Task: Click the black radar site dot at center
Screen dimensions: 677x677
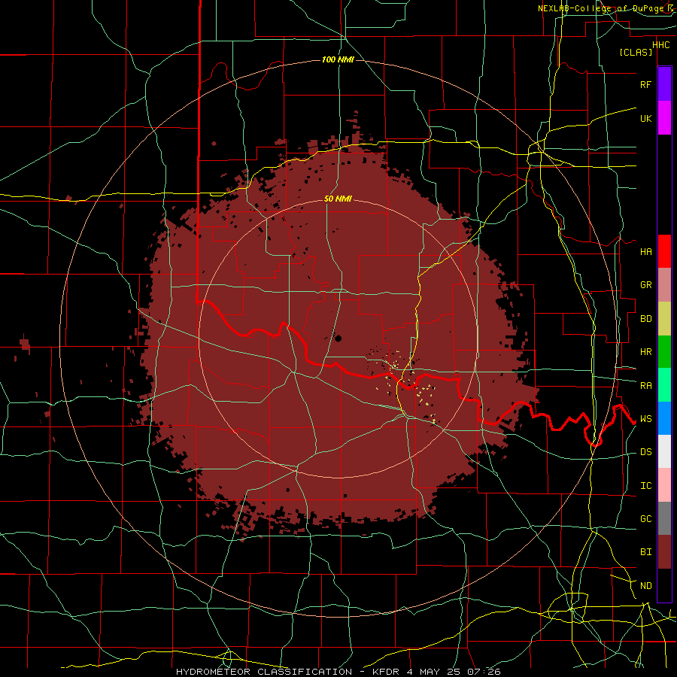Action: coord(338,338)
